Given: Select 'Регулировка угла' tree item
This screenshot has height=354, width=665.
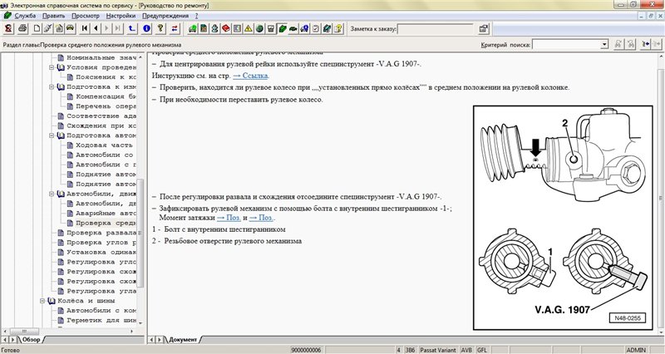Looking at the screenshot, I should [x=101, y=291].
